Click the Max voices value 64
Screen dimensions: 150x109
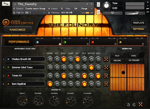click(76, 9)
